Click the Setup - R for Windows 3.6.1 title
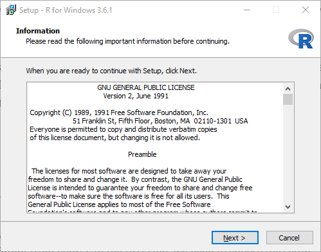 66,10
